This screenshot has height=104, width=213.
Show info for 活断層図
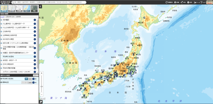click(x=35, y=20)
